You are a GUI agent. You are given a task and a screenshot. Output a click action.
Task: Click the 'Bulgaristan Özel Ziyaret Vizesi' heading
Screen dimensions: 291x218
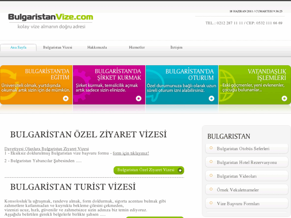(x=88, y=134)
